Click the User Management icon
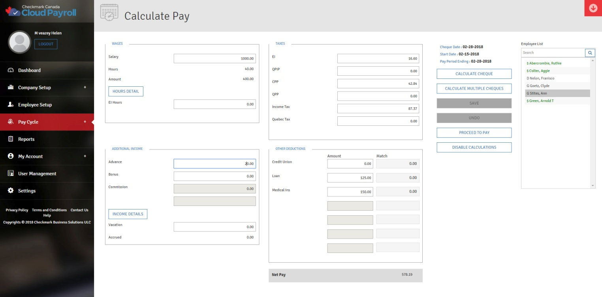The image size is (602, 297). [x=11, y=174]
